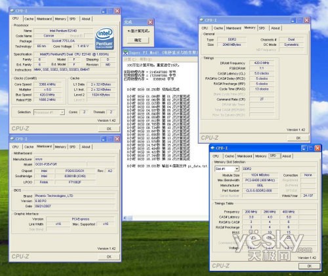Go to CPU tab in the SPD window
The width and height of the screenshot is (328, 276).
pyautogui.click(x=216, y=156)
